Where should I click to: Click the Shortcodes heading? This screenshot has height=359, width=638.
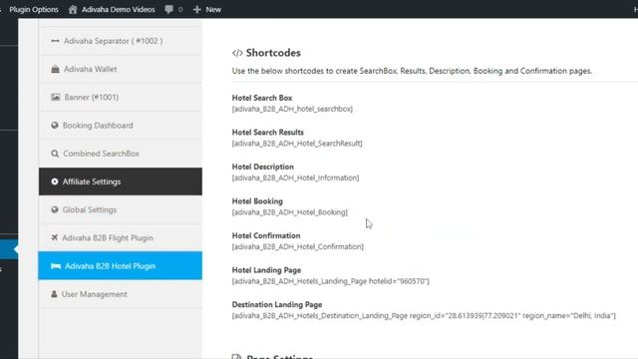273,53
